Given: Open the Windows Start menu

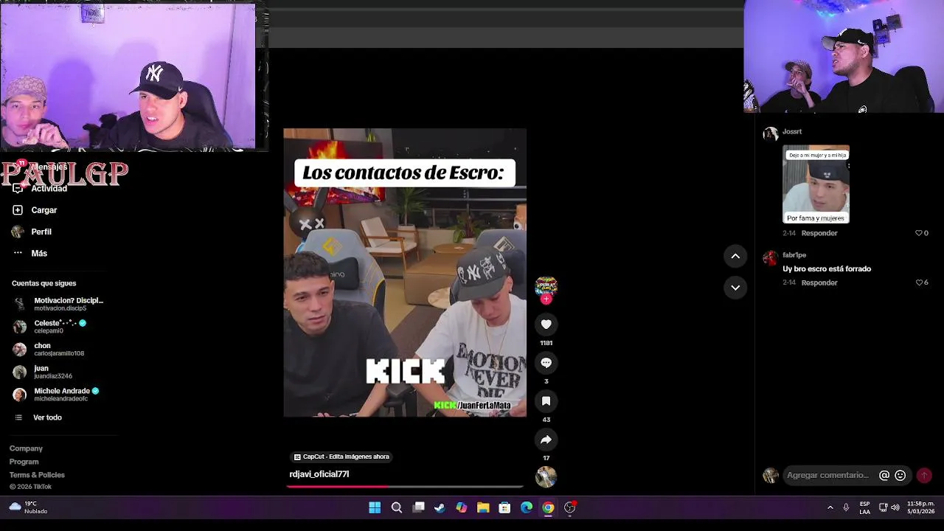Looking at the screenshot, I should (375, 507).
